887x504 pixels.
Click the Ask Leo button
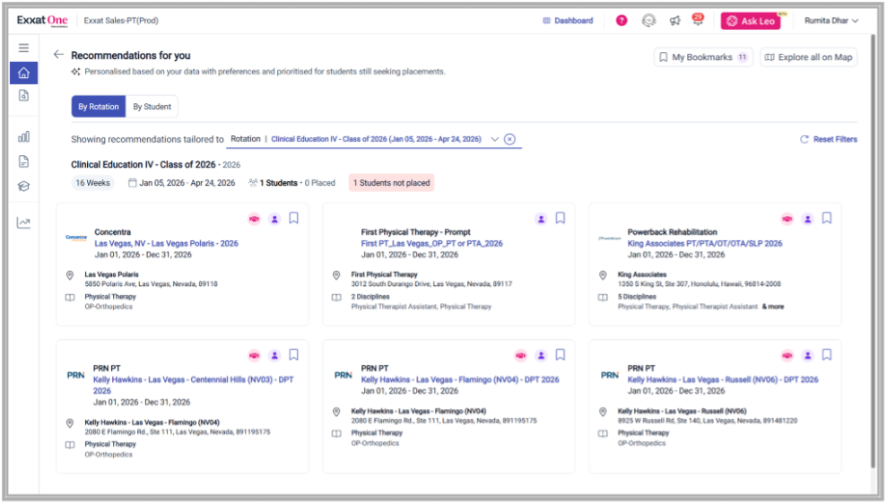coord(751,21)
